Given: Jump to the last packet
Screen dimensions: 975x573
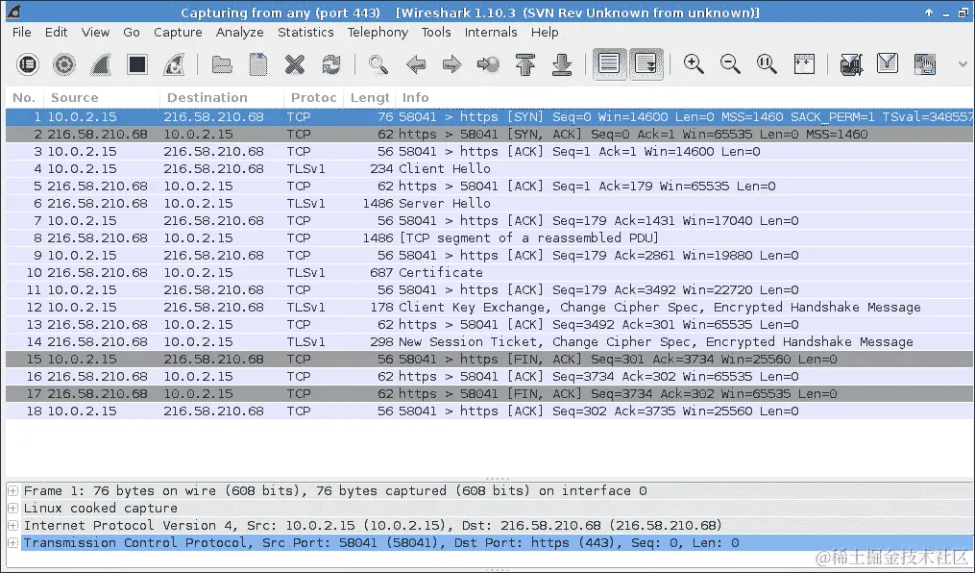Looking at the screenshot, I should pyautogui.click(x=562, y=64).
